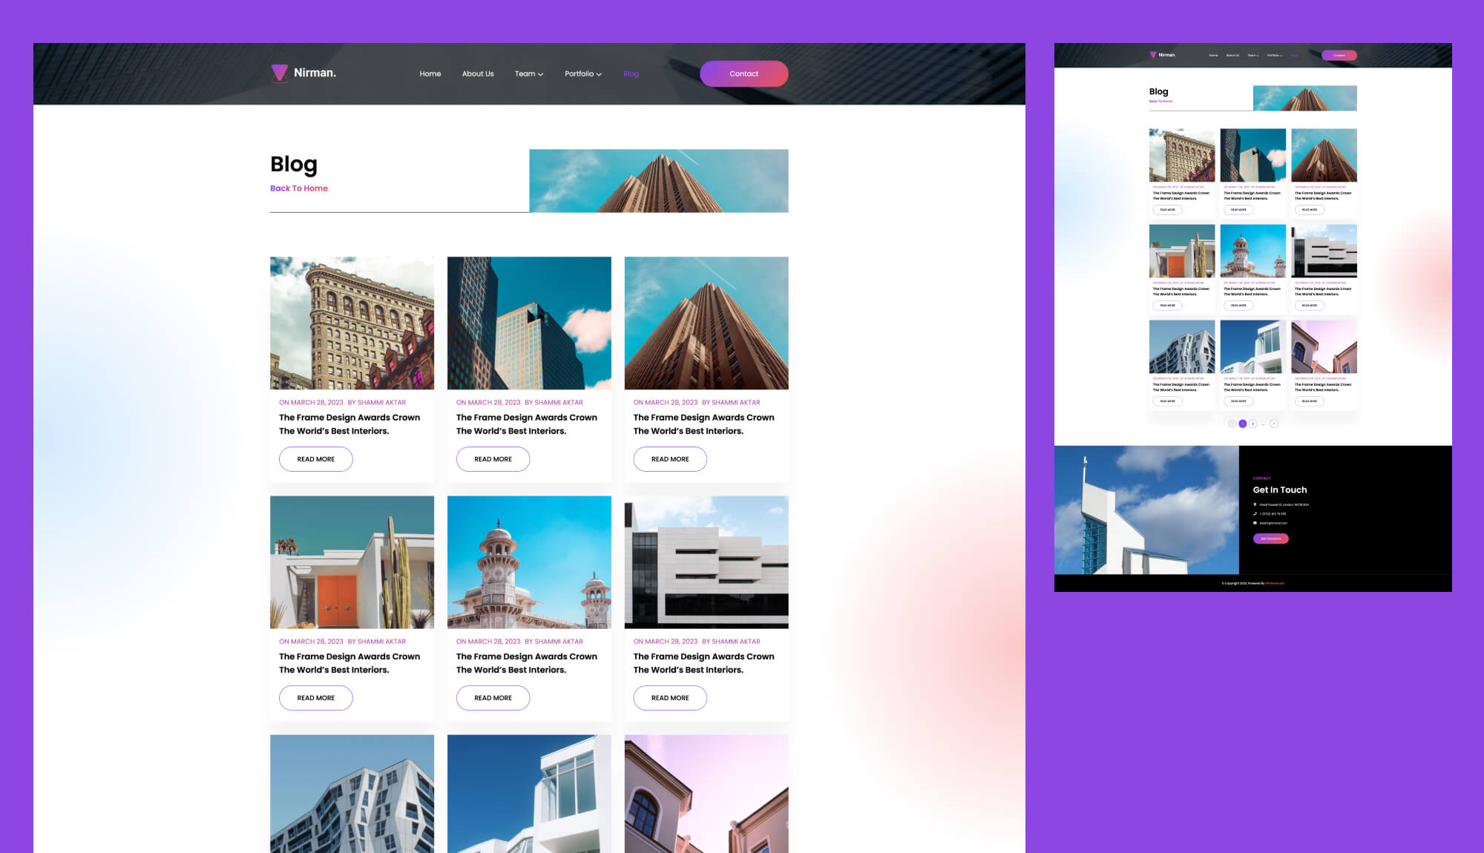Open the Portfolio dropdown menu
The image size is (1484, 853).
click(x=582, y=73)
